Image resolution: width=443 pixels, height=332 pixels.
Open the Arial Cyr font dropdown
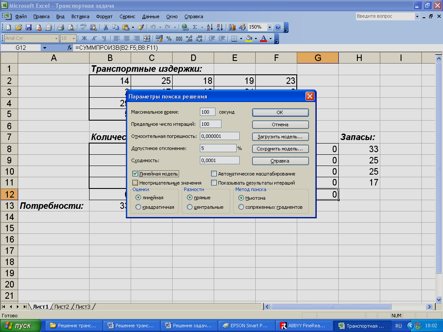coord(56,38)
